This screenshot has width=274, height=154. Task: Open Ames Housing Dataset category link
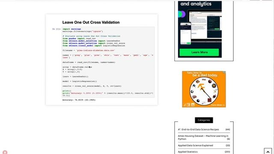tap(203, 137)
